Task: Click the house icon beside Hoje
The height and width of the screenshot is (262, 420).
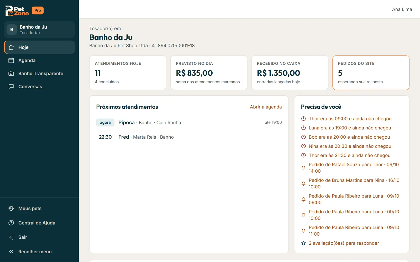Action: tap(11, 47)
